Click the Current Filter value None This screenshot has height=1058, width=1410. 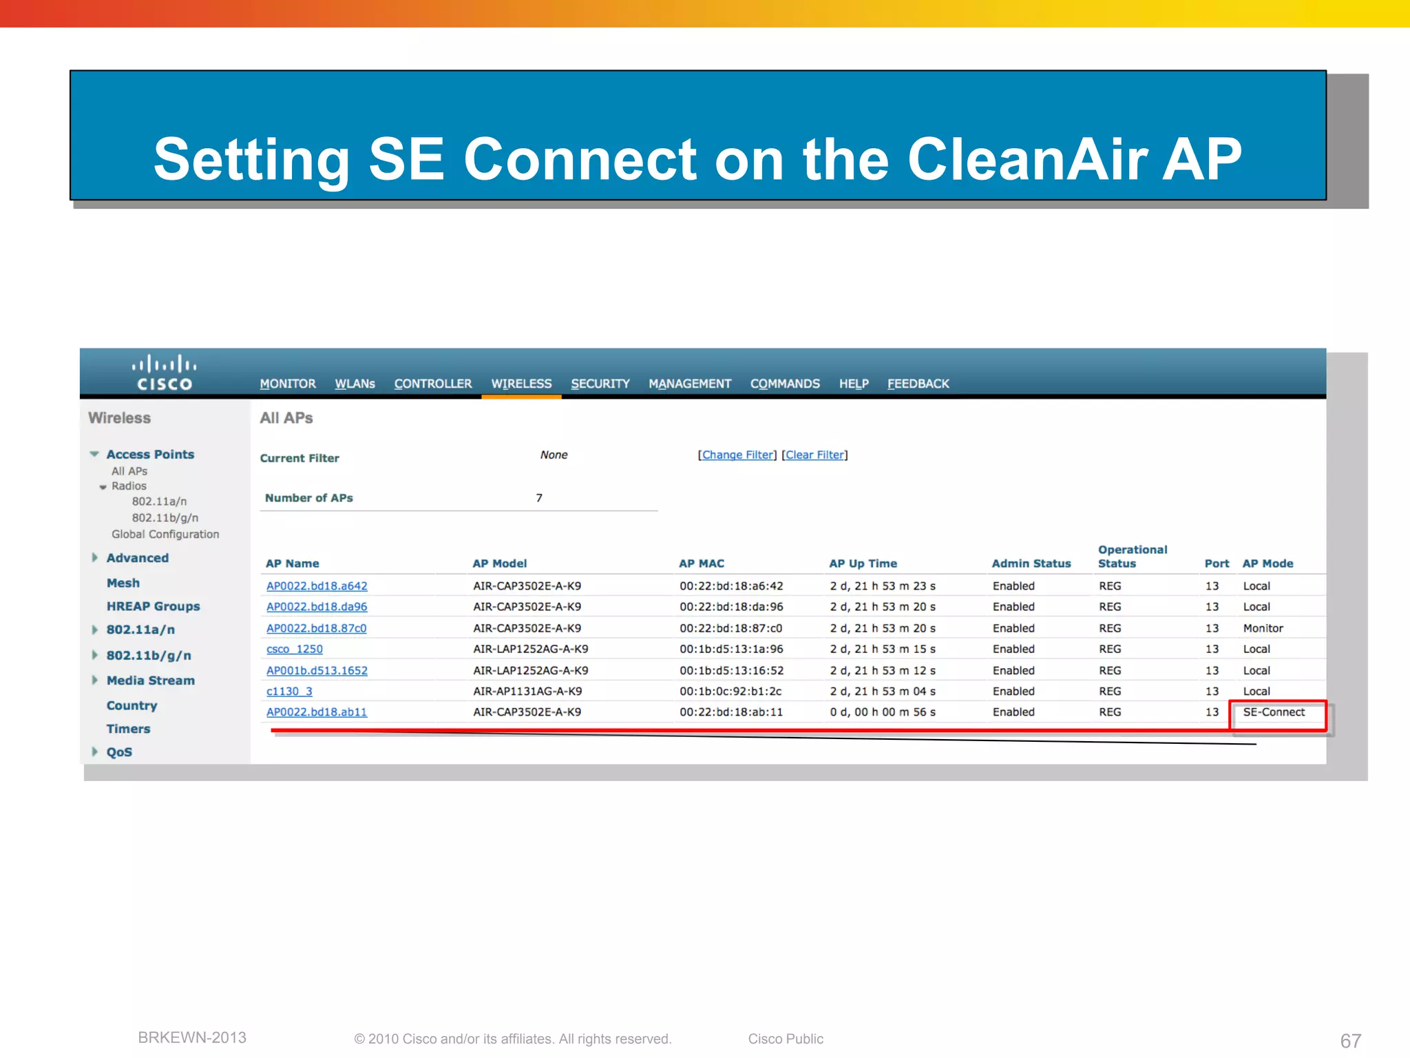[x=554, y=455]
